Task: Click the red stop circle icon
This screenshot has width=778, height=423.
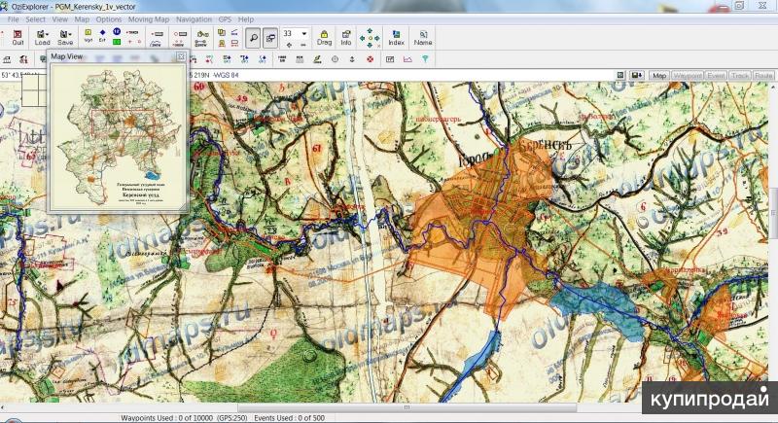Action: (x=370, y=59)
